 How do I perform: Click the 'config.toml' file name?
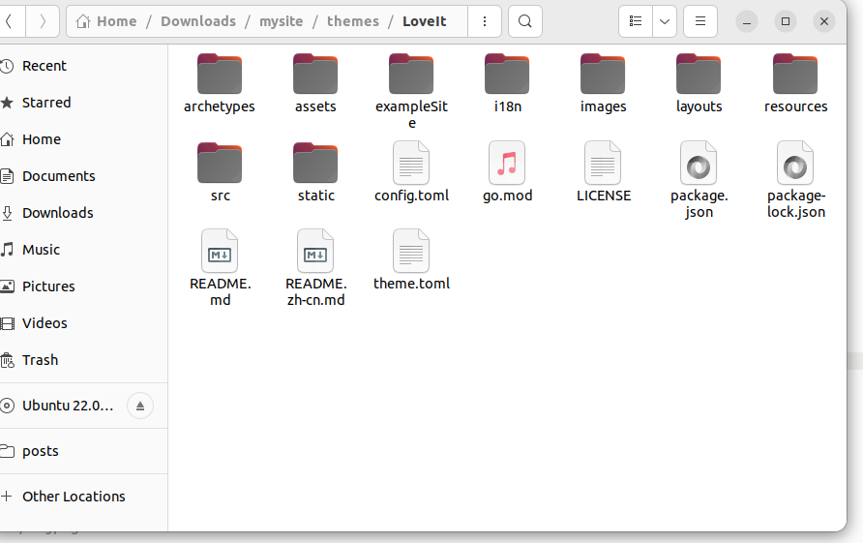[412, 196]
